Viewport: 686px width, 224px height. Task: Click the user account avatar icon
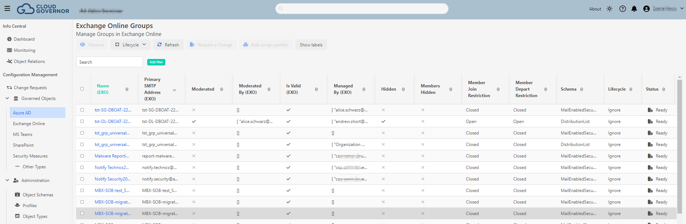click(646, 9)
